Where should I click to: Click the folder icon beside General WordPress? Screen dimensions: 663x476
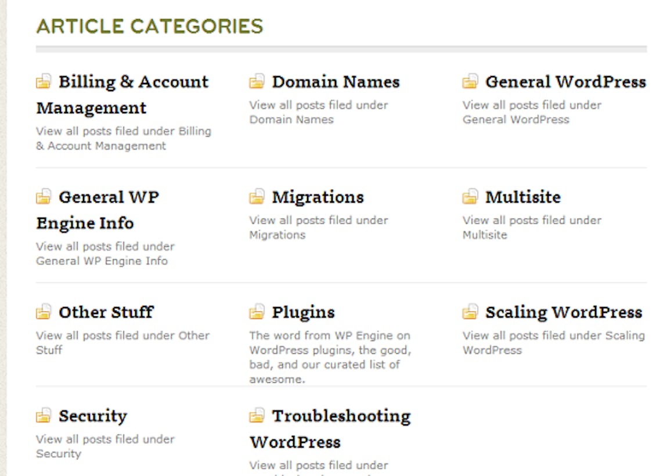(x=470, y=81)
